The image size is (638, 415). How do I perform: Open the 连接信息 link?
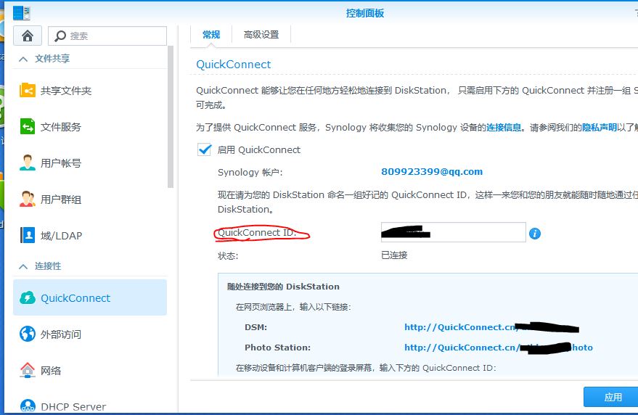tap(504, 128)
